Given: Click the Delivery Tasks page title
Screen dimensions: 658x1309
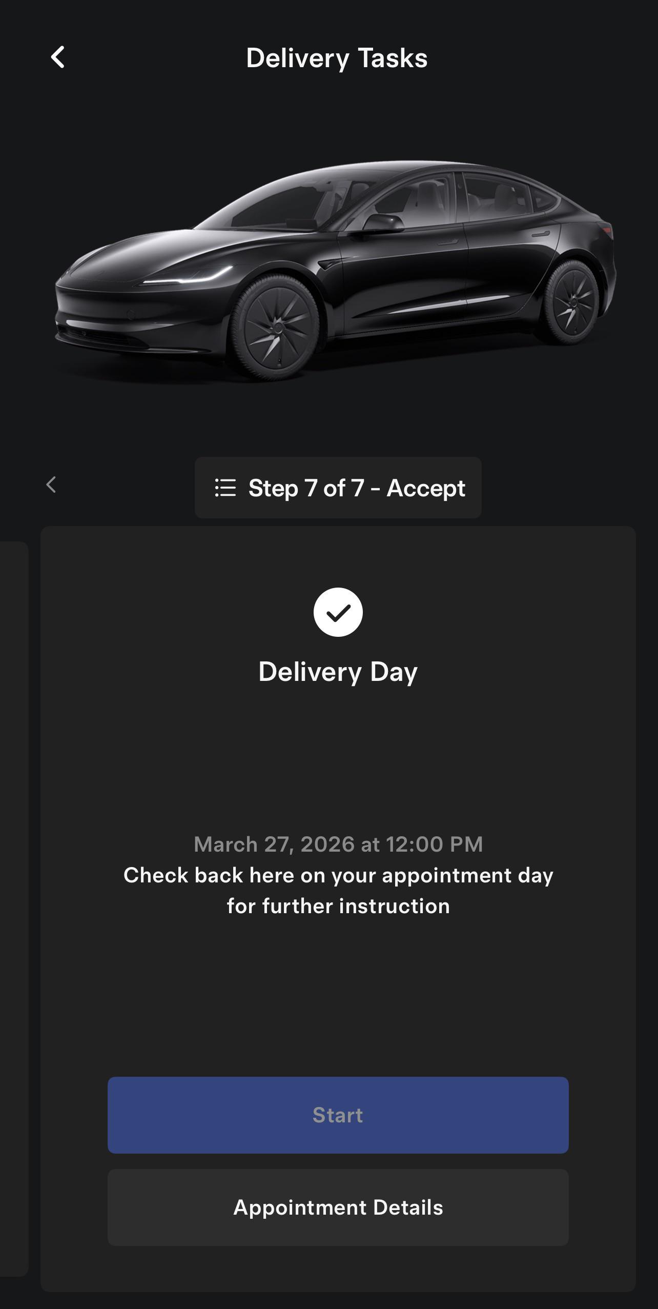Looking at the screenshot, I should click(337, 58).
